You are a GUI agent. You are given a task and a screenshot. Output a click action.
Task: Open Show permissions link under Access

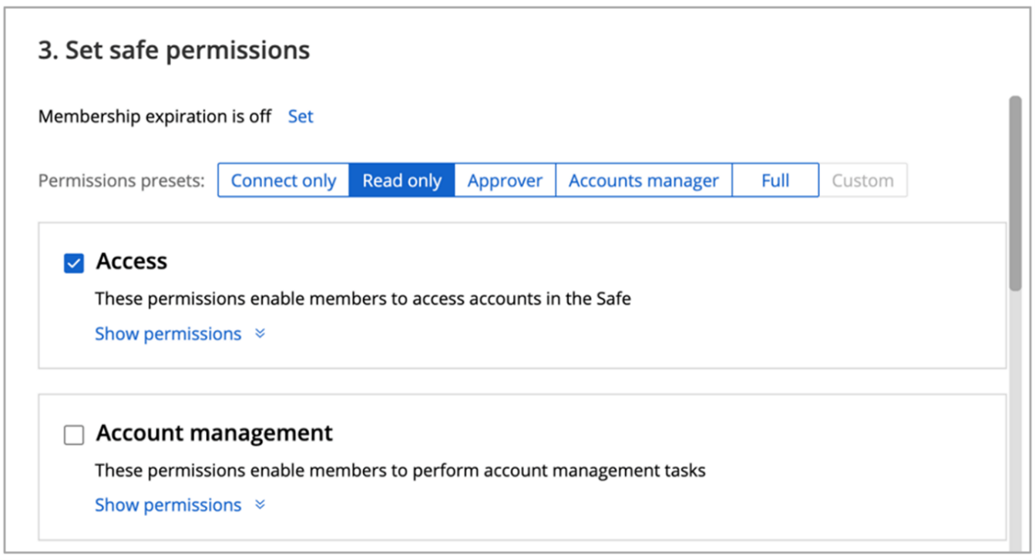tap(168, 334)
